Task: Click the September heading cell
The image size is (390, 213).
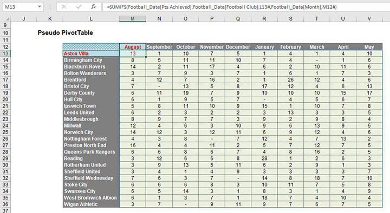Action: coord(159,46)
